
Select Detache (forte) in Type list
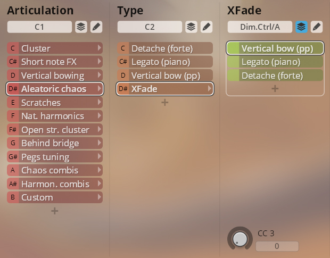tap(165, 48)
